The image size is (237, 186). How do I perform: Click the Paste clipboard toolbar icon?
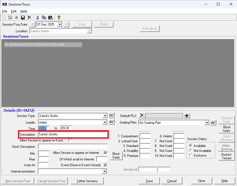tap(50, 18)
